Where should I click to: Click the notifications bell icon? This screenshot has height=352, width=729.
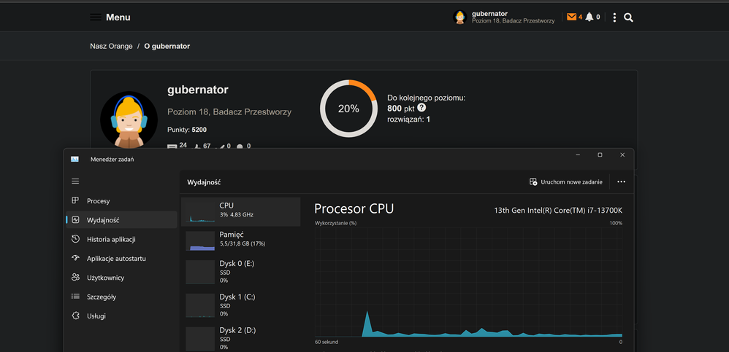click(589, 17)
